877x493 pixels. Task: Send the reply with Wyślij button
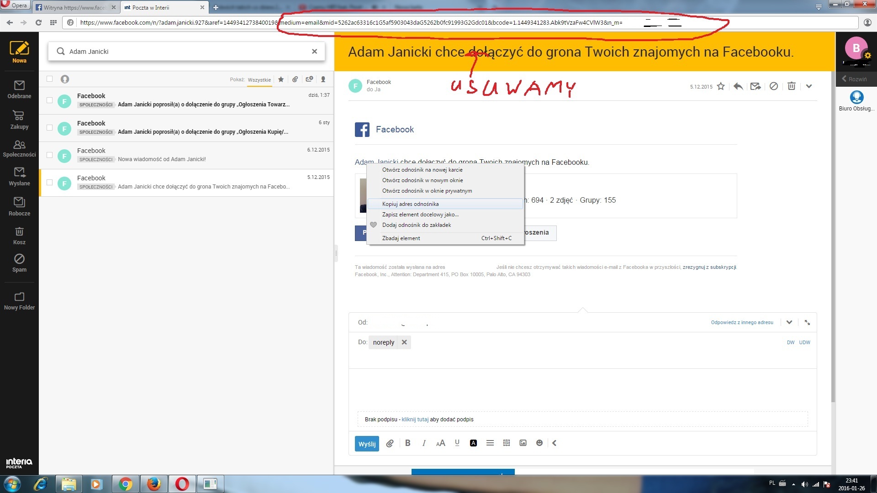coord(367,444)
